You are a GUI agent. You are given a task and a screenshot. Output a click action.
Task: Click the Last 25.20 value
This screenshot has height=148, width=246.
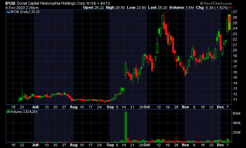coord(157,7)
